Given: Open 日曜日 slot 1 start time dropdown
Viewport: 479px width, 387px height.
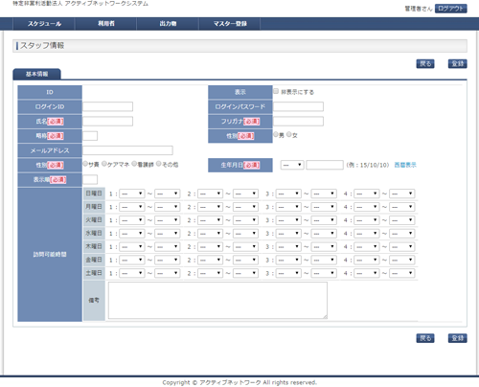Looking at the screenshot, I should pos(132,193).
